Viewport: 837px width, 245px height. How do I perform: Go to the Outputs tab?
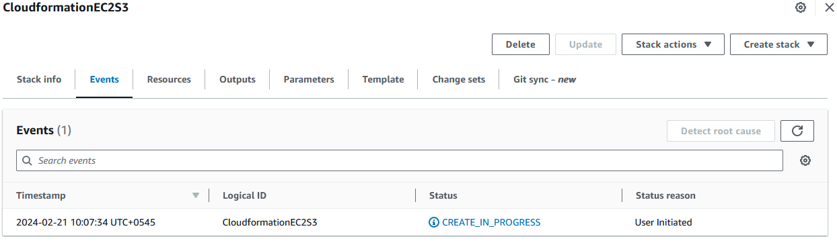pos(238,79)
